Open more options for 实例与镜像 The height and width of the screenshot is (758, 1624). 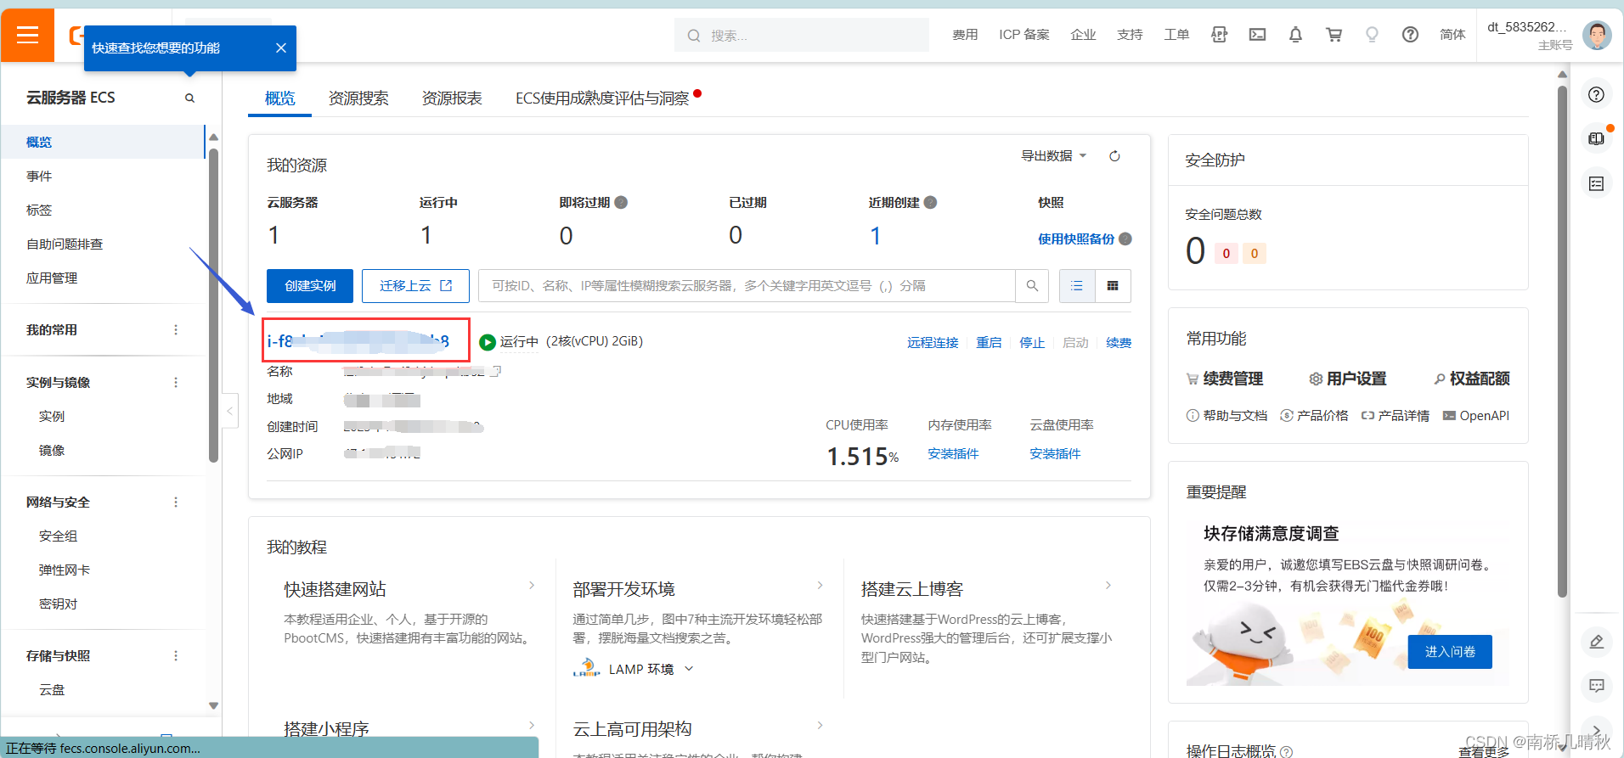[x=176, y=383]
